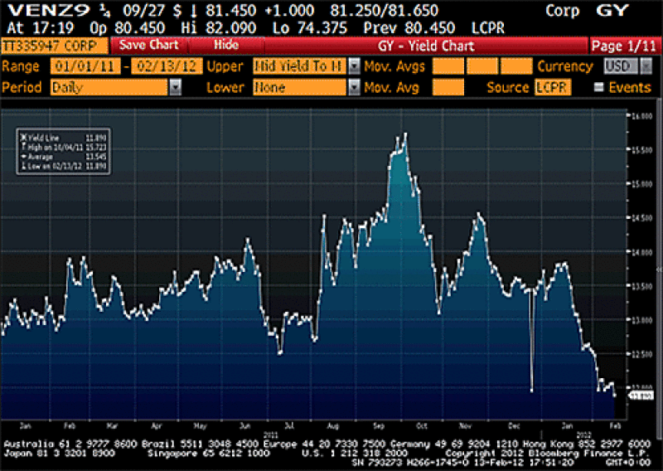Screen dimensions: 663x471
Task: Click the 13.000 y-axis label
Action: 641,320
